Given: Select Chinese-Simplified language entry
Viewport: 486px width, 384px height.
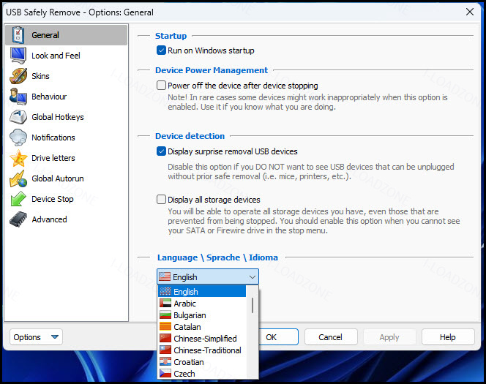Looking at the screenshot, I should pyautogui.click(x=203, y=339).
